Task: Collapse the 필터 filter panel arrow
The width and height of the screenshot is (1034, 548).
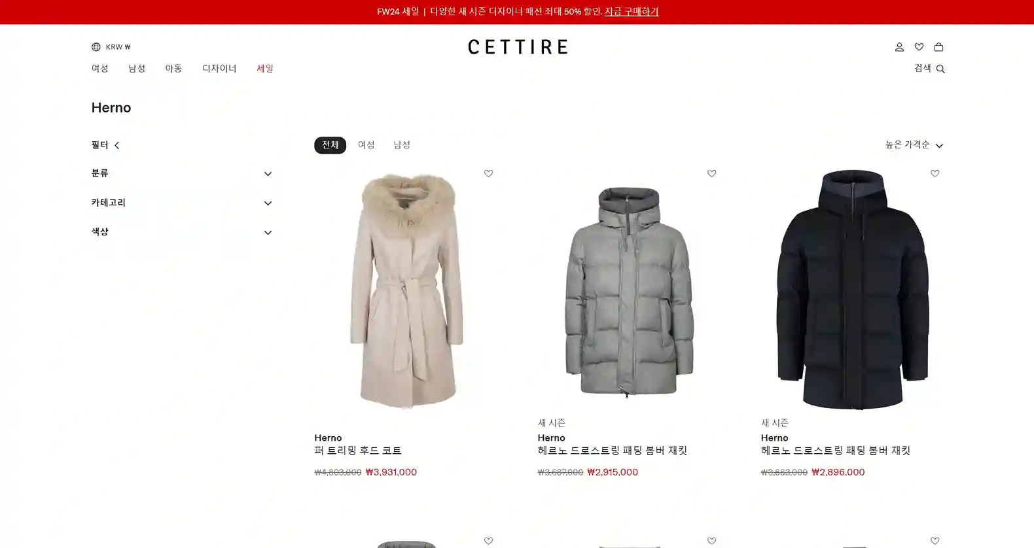Action: (x=117, y=145)
